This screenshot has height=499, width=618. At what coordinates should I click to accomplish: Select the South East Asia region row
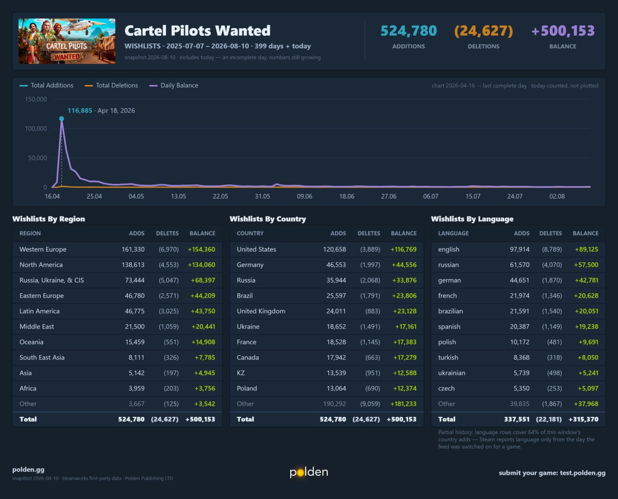(117, 357)
